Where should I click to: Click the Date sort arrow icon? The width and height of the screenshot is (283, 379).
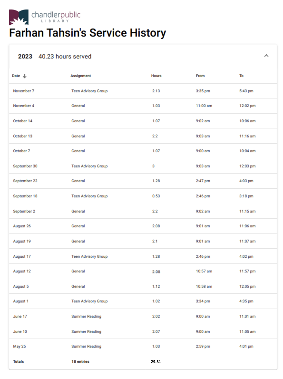[25, 76]
